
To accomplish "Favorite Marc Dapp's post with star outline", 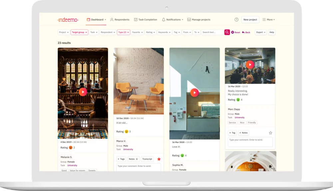I will coord(270,133).
